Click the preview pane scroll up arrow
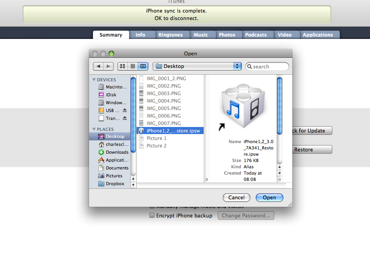 [280, 167]
